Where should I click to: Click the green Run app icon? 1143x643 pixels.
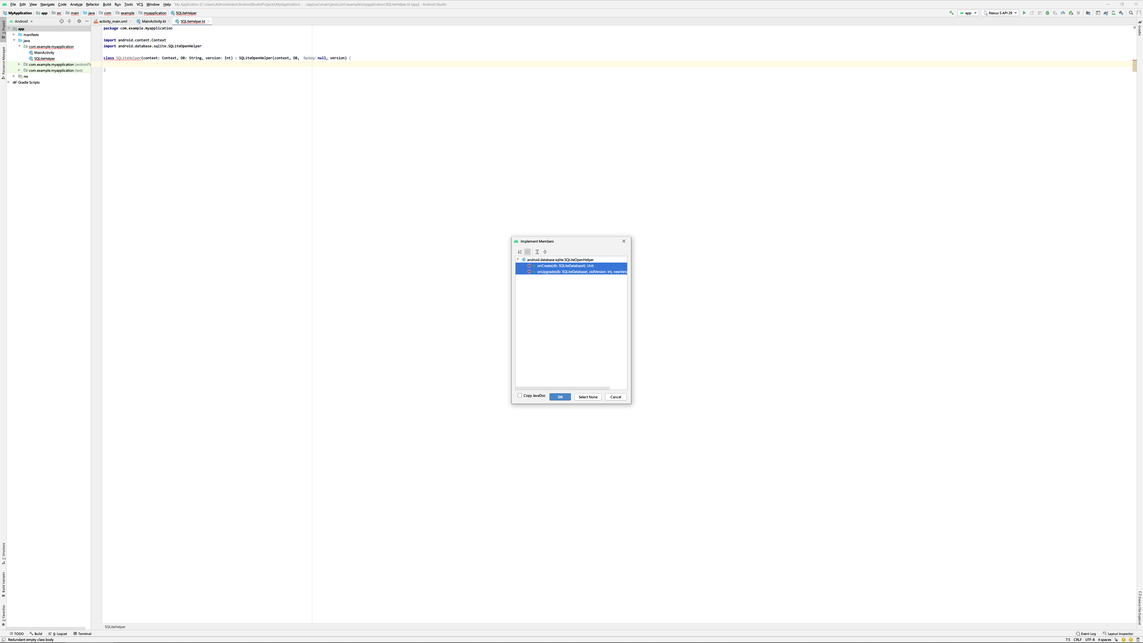pos(1024,13)
